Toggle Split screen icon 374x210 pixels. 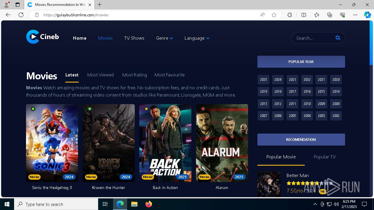click(304, 15)
